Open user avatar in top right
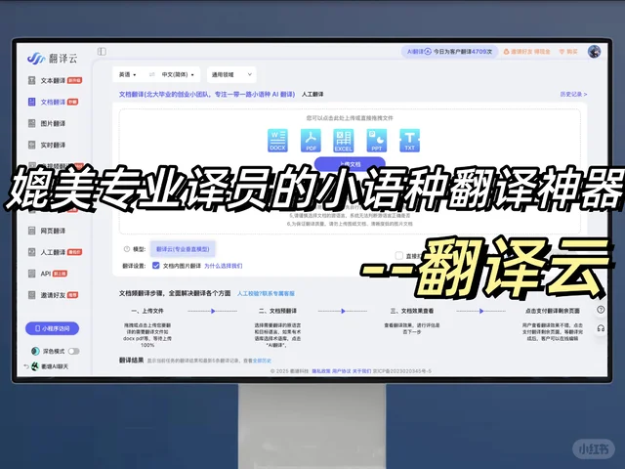625x469 pixels. coord(594,51)
